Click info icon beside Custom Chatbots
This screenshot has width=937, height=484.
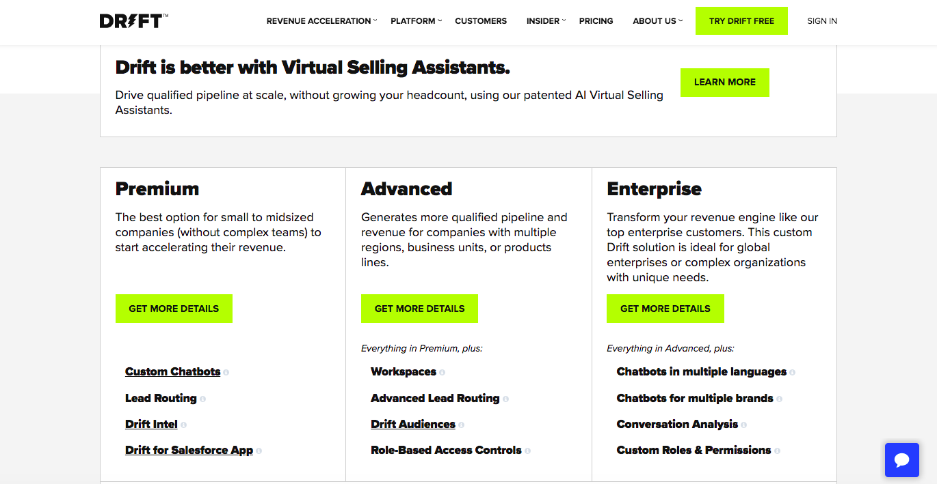(x=226, y=373)
